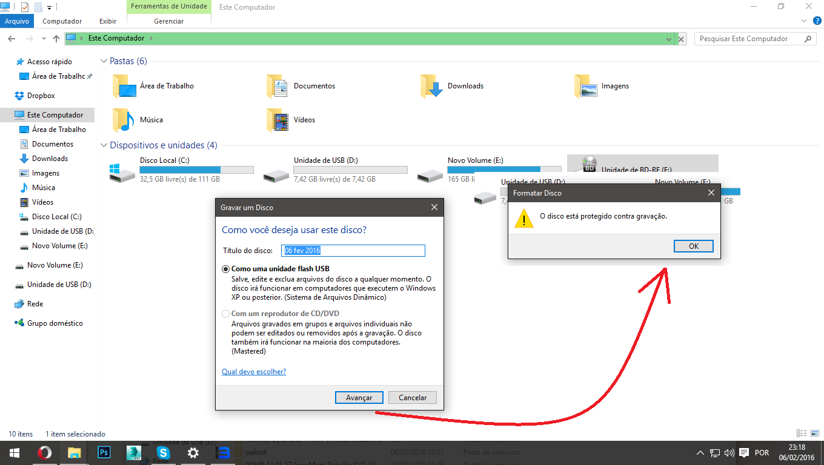Select Dropbox in the navigation pane

[41, 96]
